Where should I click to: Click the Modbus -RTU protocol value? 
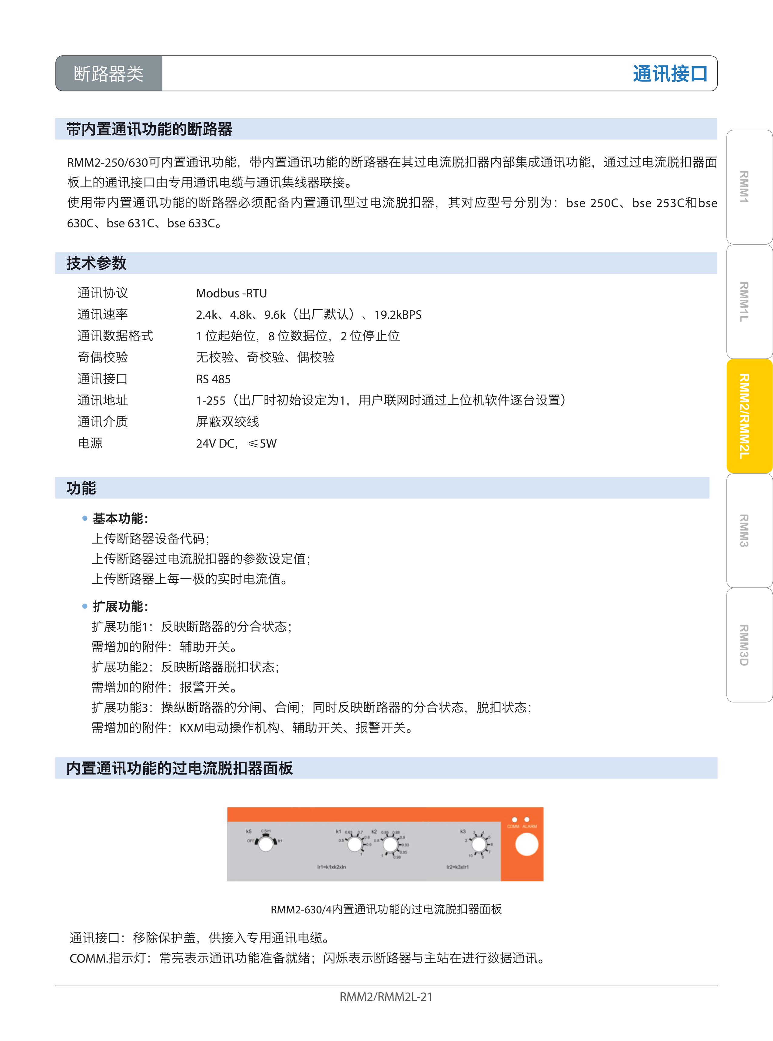231,293
